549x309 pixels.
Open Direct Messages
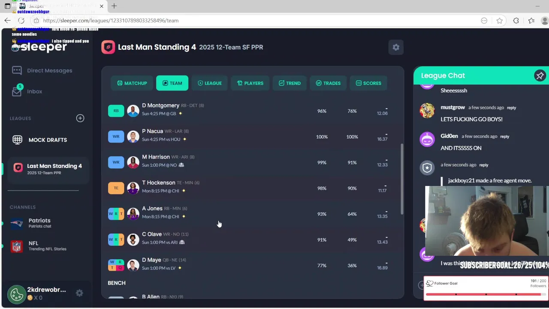[x=42, y=70]
